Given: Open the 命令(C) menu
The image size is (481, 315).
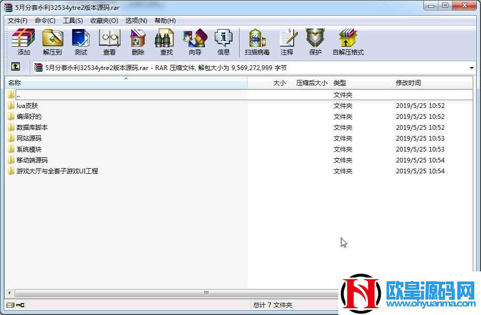Looking at the screenshot, I should tap(45, 21).
